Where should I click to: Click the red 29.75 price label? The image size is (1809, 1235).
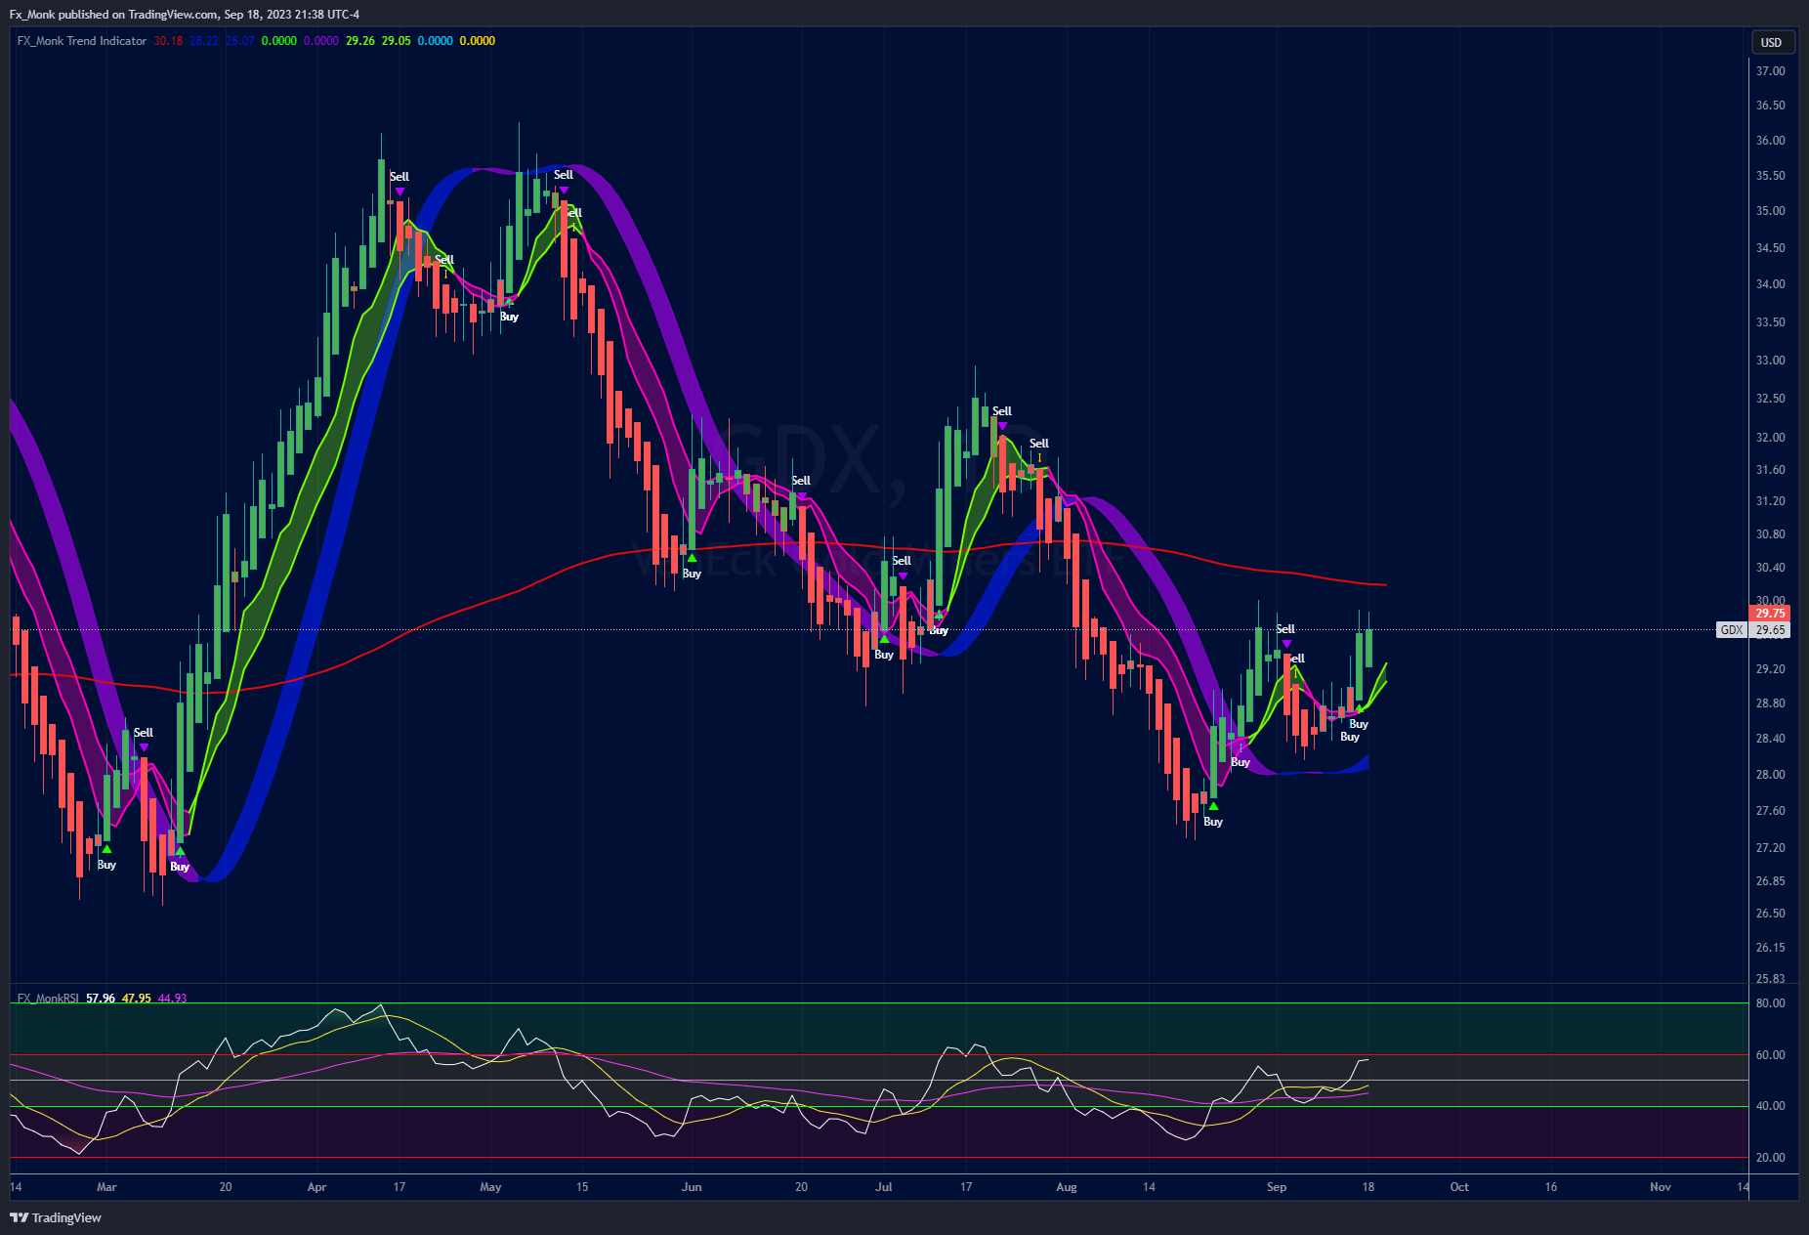click(1770, 614)
